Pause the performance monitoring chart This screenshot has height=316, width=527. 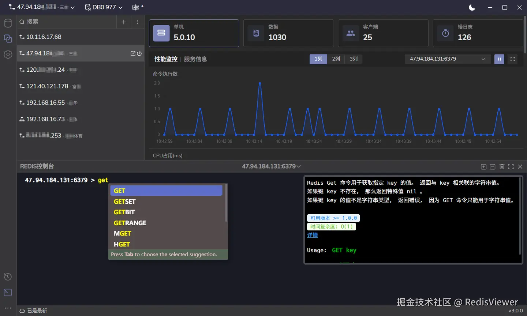[x=499, y=59]
